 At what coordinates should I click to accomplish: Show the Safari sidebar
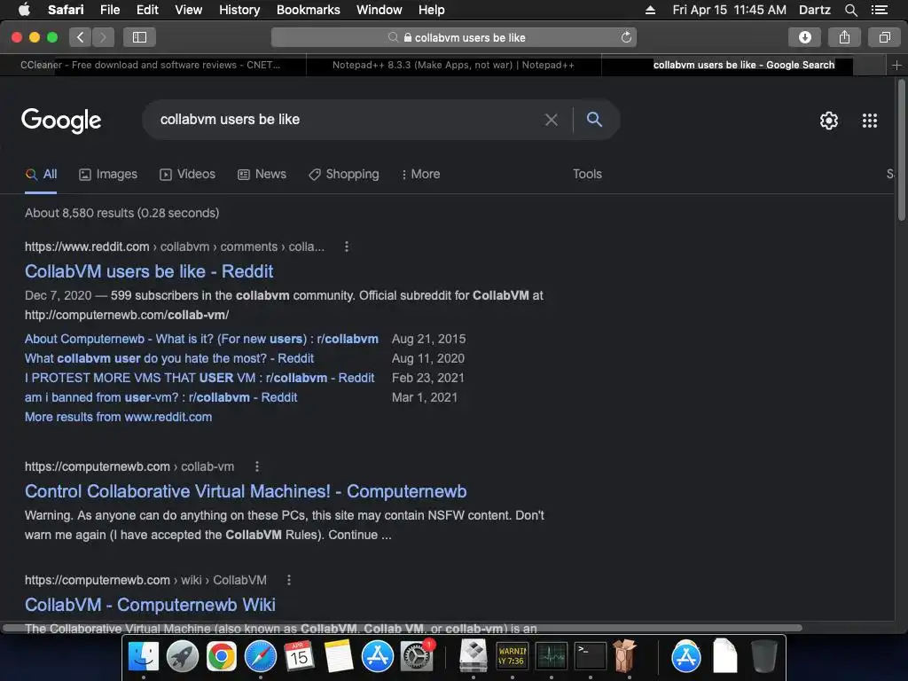(x=139, y=37)
